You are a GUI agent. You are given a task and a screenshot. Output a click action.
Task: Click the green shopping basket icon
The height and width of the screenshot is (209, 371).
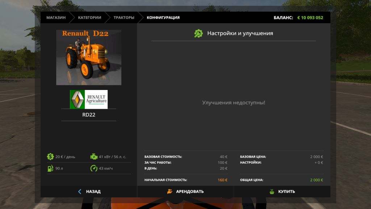coord(272,192)
